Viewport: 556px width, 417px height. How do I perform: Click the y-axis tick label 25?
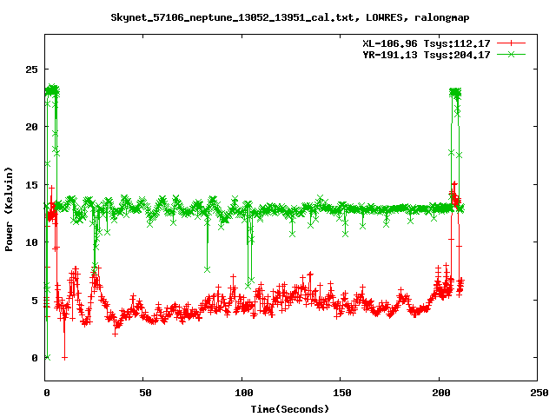click(31, 69)
